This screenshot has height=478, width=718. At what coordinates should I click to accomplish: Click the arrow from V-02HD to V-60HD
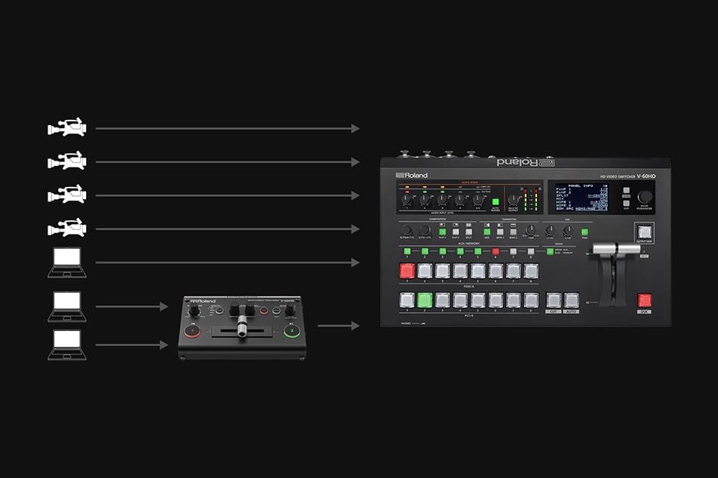pyautogui.click(x=338, y=326)
